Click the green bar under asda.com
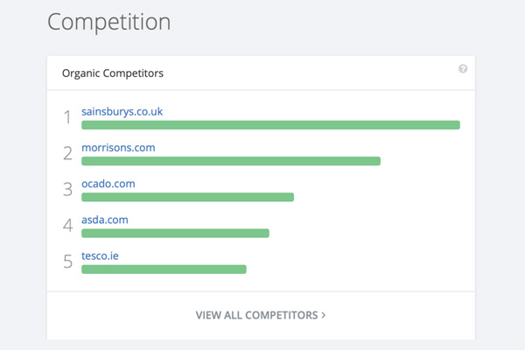This screenshot has height=350, width=525. pyautogui.click(x=175, y=233)
